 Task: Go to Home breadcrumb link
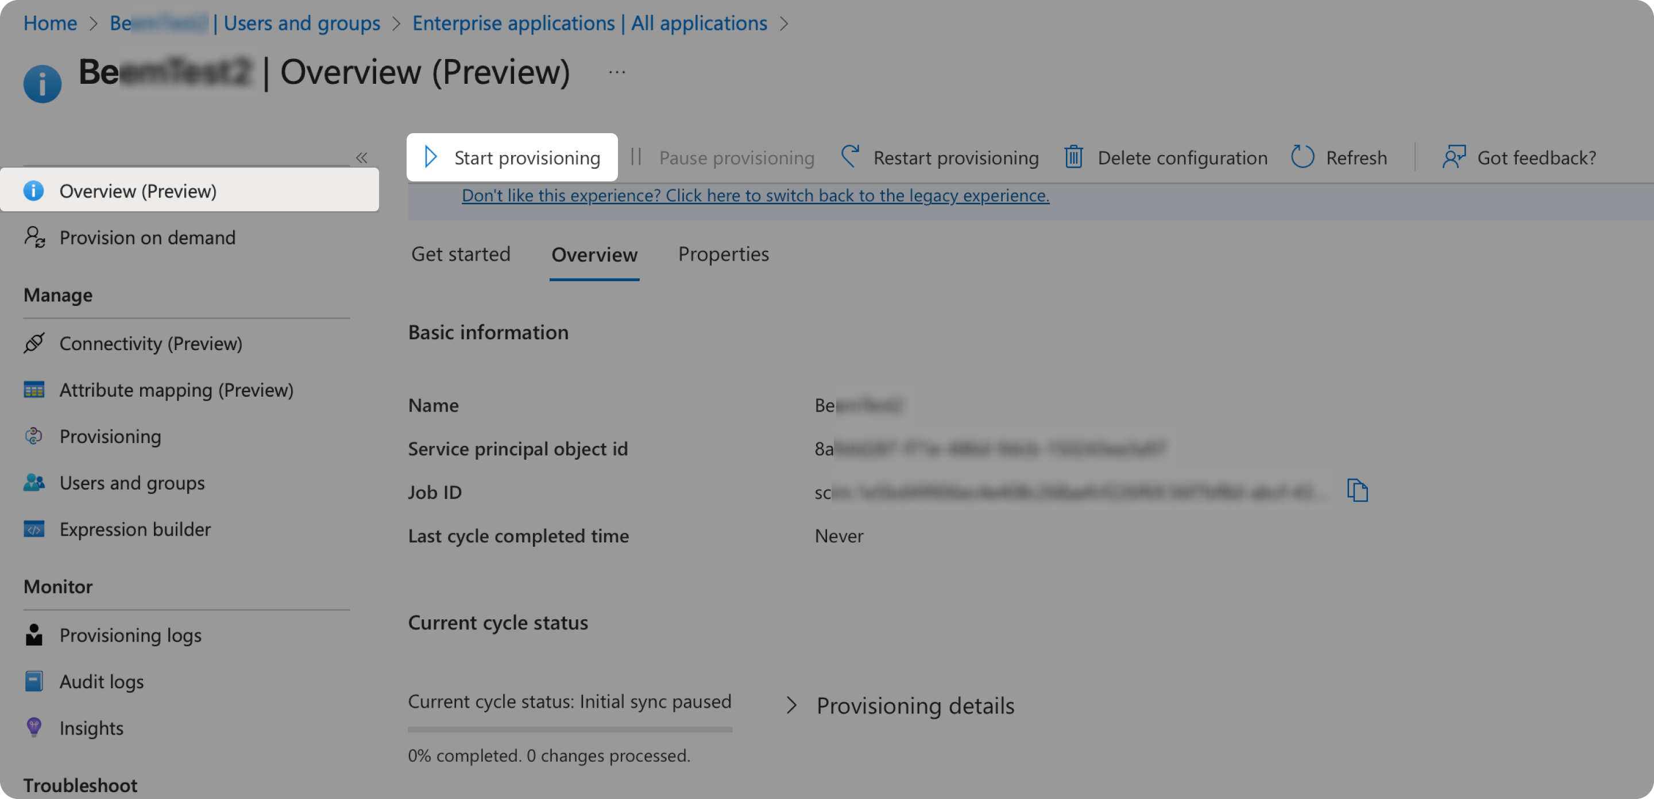point(49,23)
